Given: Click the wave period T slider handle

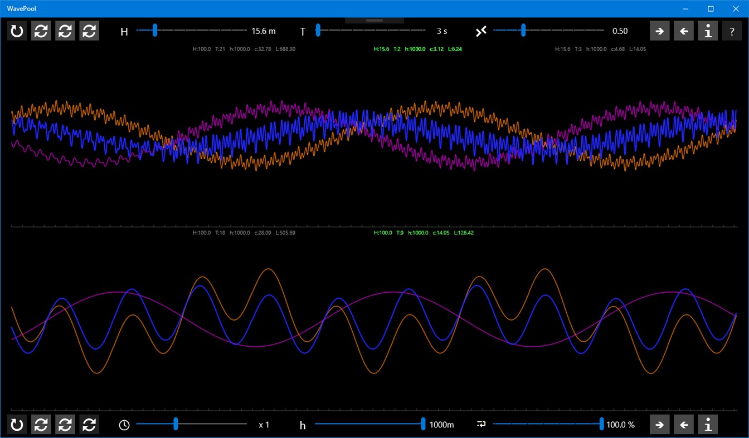Looking at the screenshot, I should coord(318,31).
